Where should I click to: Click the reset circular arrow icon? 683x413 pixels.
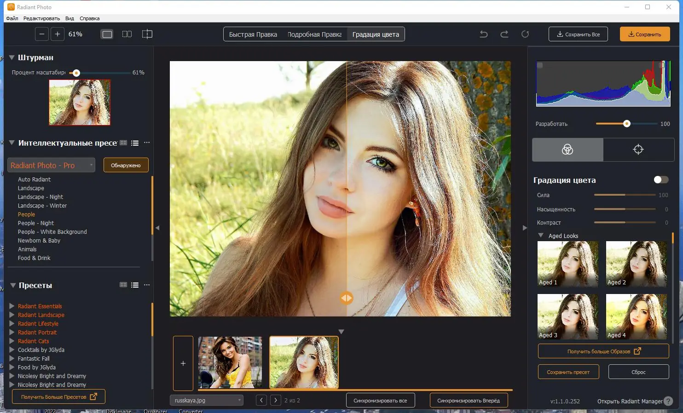pos(525,34)
